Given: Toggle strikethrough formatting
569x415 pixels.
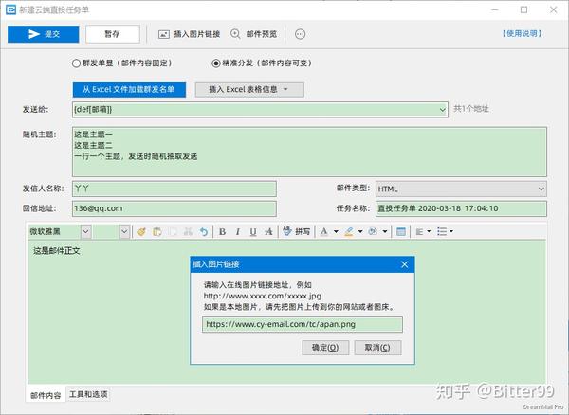Looking at the screenshot, I should pos(268,231).
